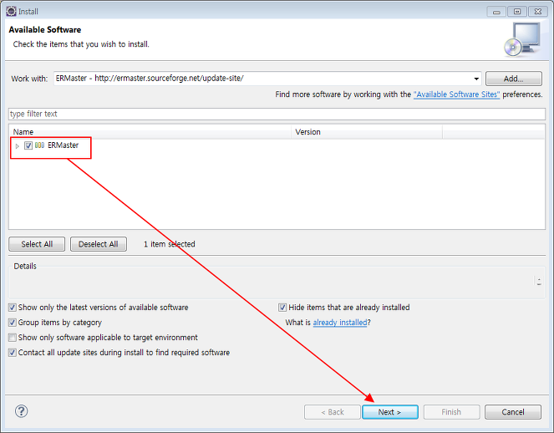Viewport: 554px width, 433px height.
Task: Toggle Group items by category checkbox
Action: point(13,323)
